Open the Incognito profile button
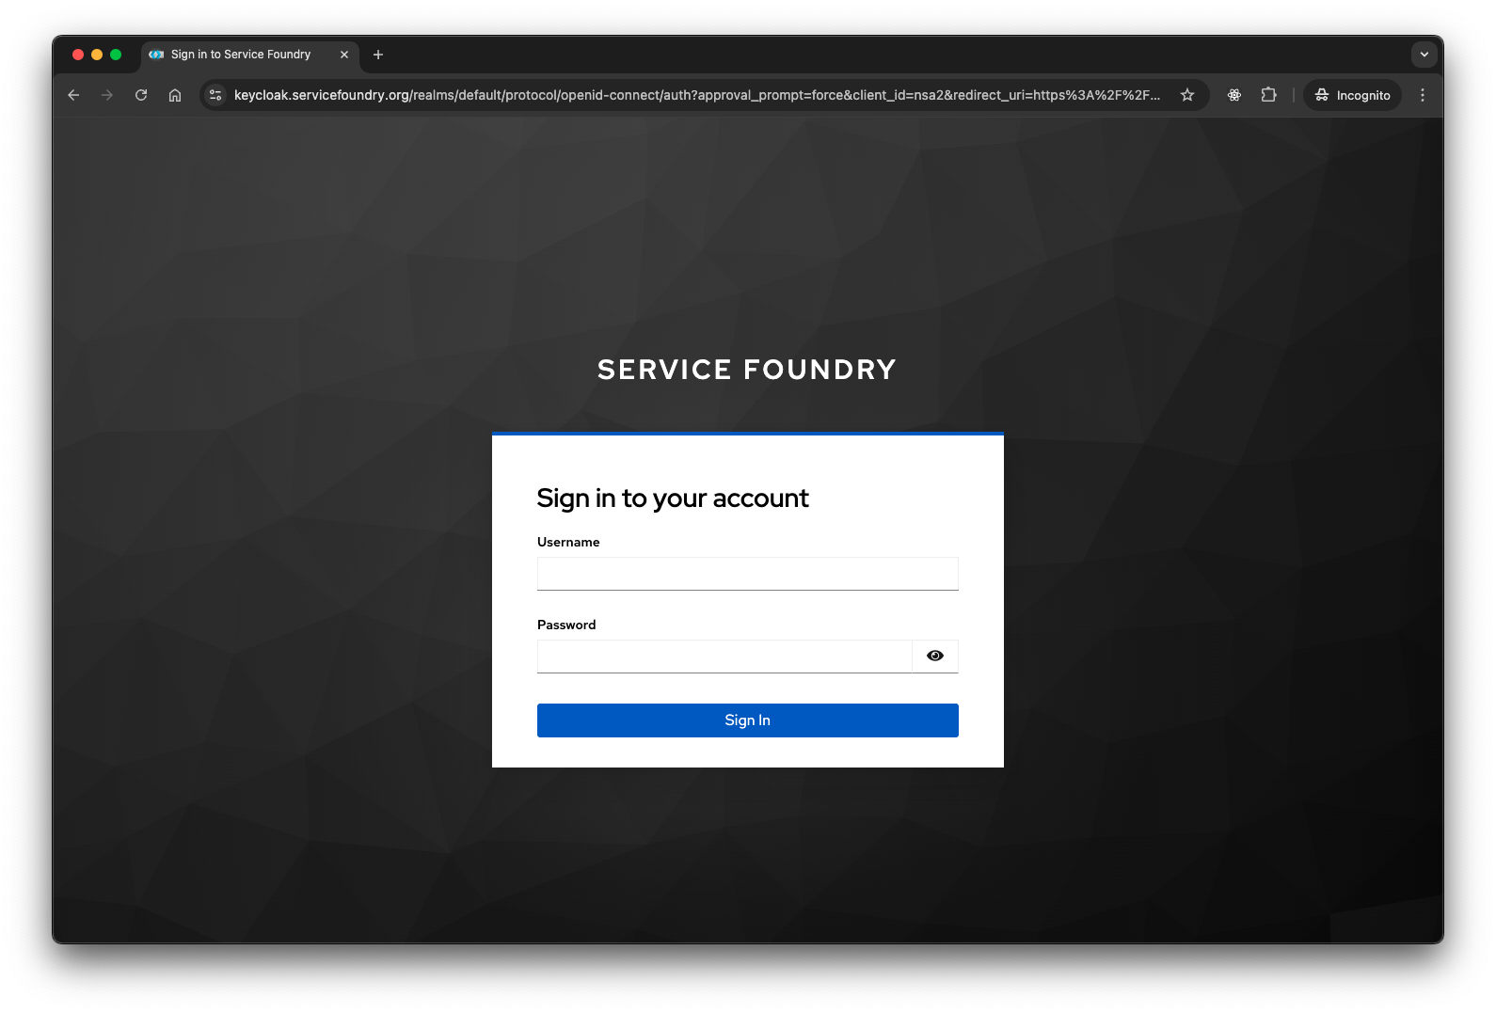 coord(1352,95)
